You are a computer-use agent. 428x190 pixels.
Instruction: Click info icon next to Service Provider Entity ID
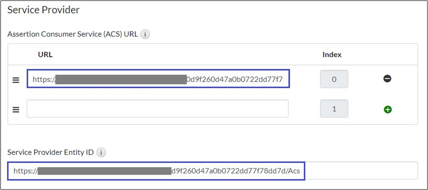[101, 153]
